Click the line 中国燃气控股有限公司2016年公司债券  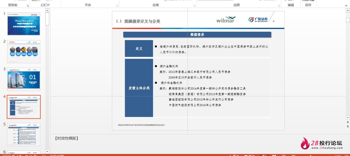(x=195, y=105)
